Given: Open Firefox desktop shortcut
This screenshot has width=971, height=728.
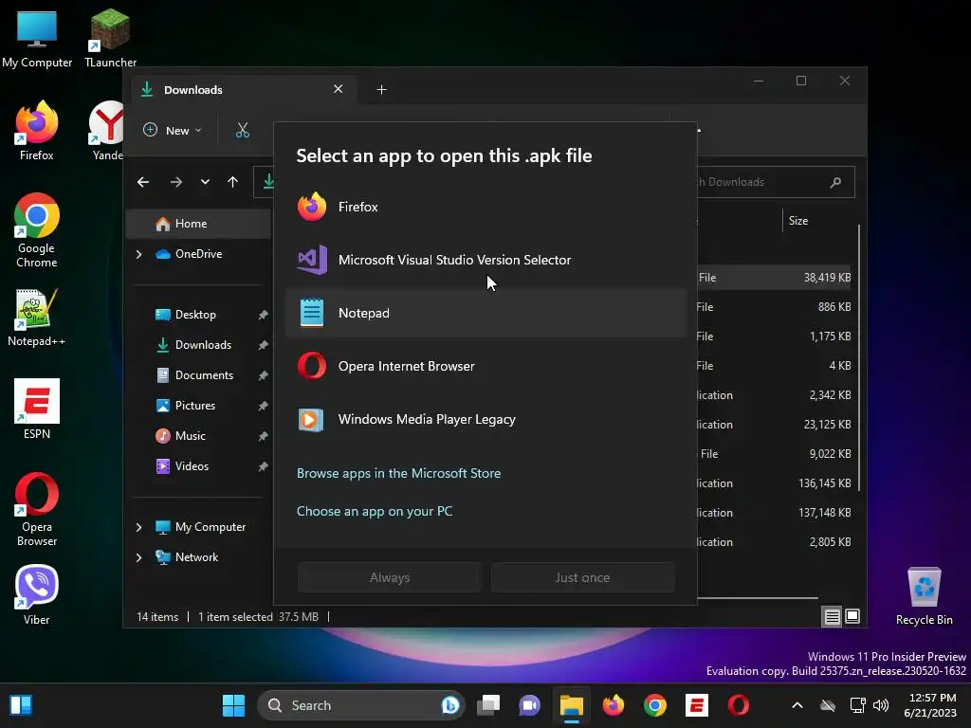Looking at the screenshot, I should coord(37,131).
